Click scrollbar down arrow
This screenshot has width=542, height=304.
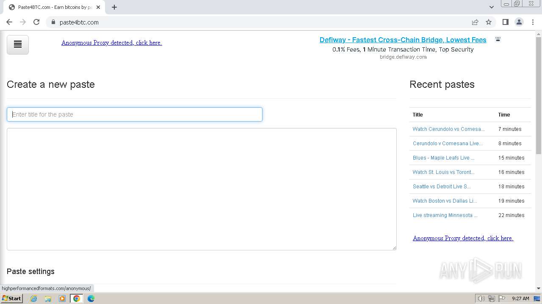[x=539, y=288]
